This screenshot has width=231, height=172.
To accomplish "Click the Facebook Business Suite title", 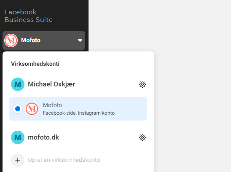I will [28, 16].
